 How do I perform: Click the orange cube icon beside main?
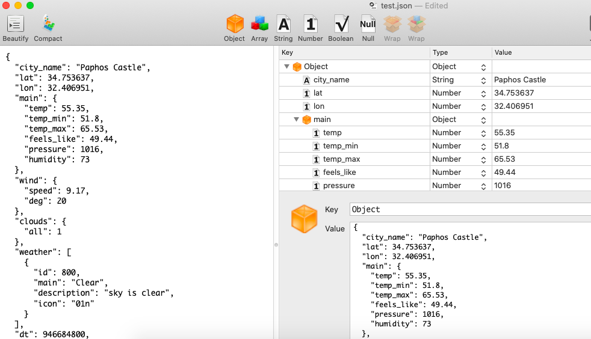307,120
